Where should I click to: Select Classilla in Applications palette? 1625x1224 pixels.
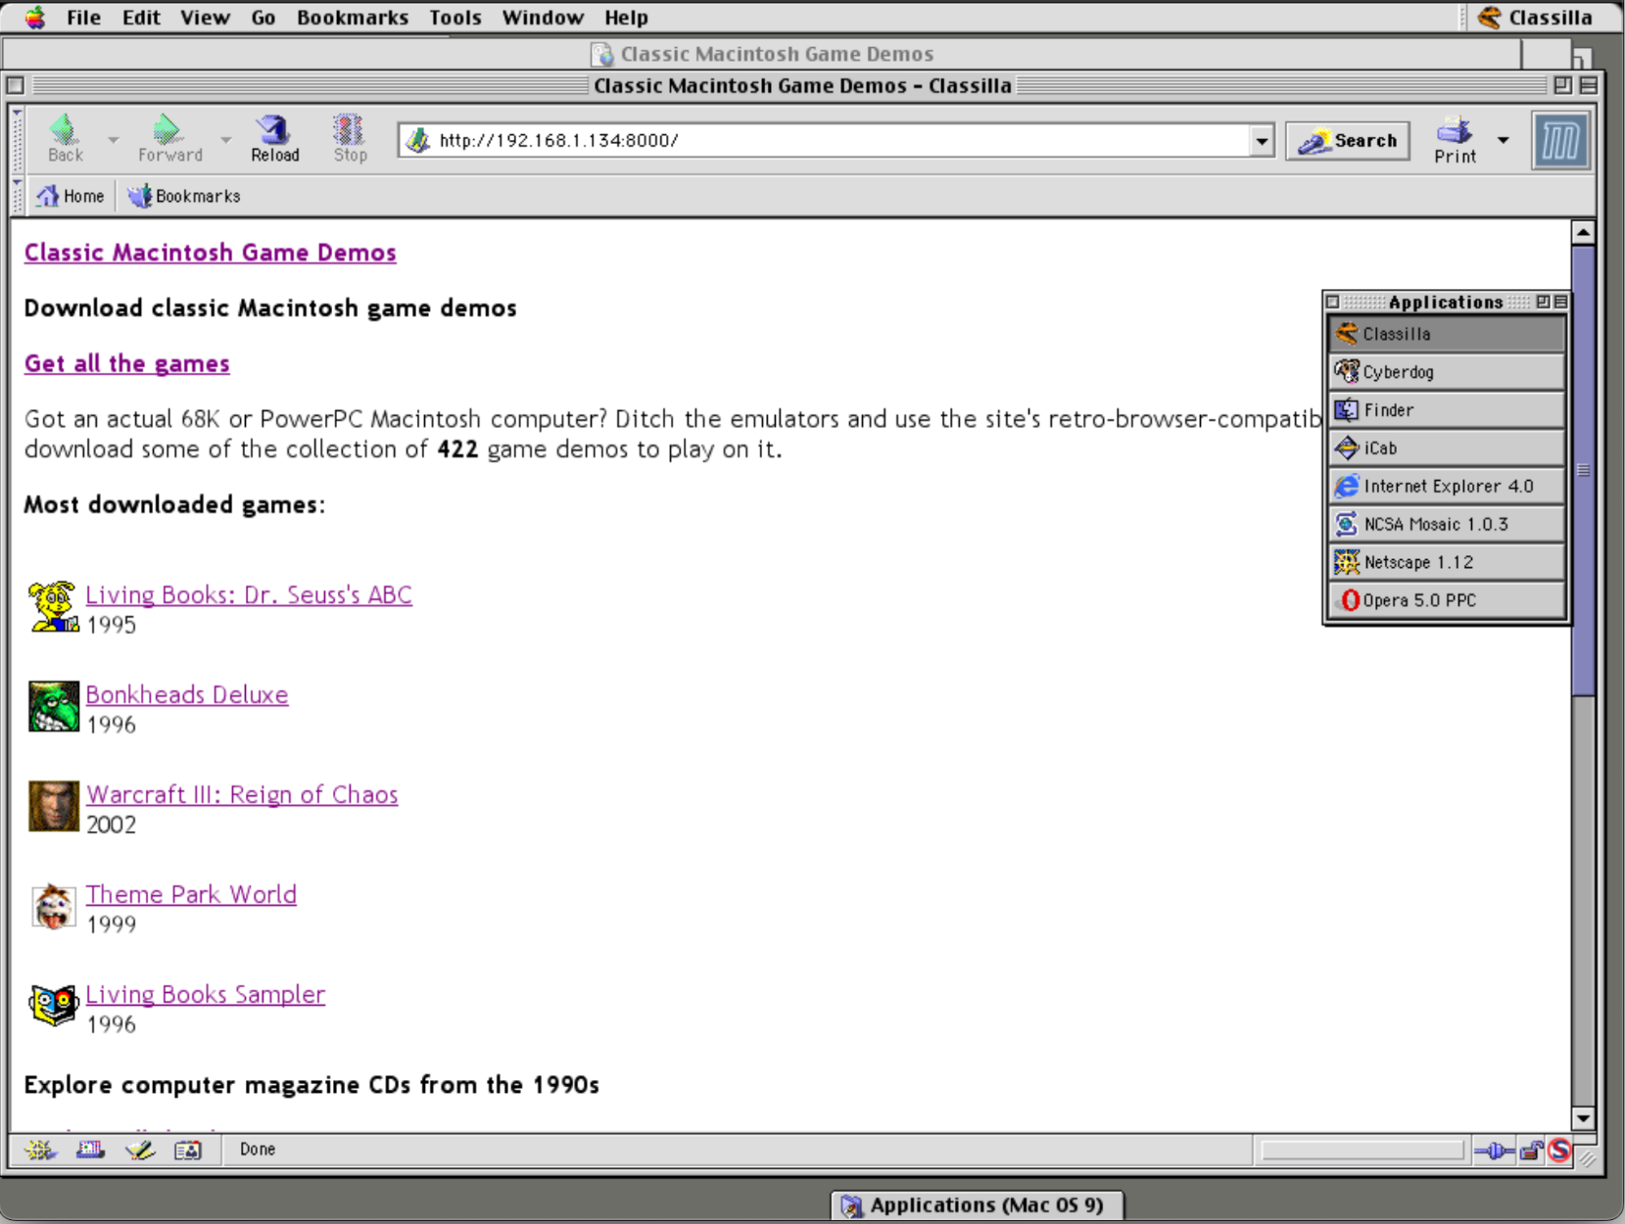pyautogui.click(x=1446, y=334)
